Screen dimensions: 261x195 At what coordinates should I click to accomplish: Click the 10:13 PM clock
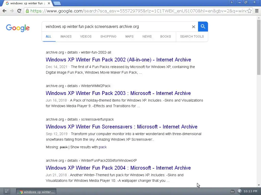click(x=250, y=191)
